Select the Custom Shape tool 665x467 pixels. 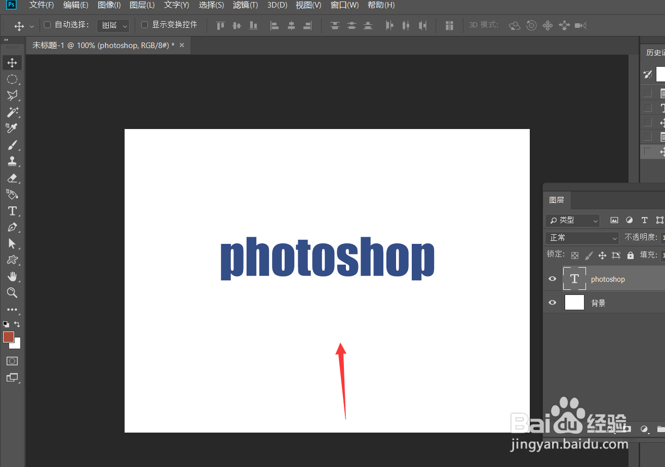pos(12,260)
